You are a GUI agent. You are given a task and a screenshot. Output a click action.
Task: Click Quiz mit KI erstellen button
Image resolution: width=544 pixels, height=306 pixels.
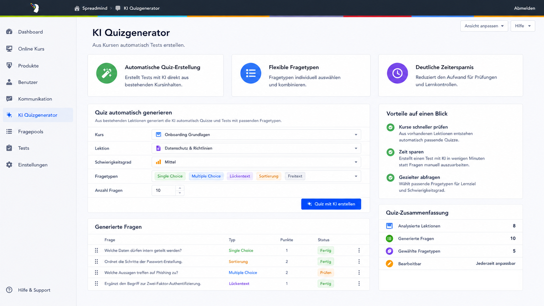(x=331, y=204)
